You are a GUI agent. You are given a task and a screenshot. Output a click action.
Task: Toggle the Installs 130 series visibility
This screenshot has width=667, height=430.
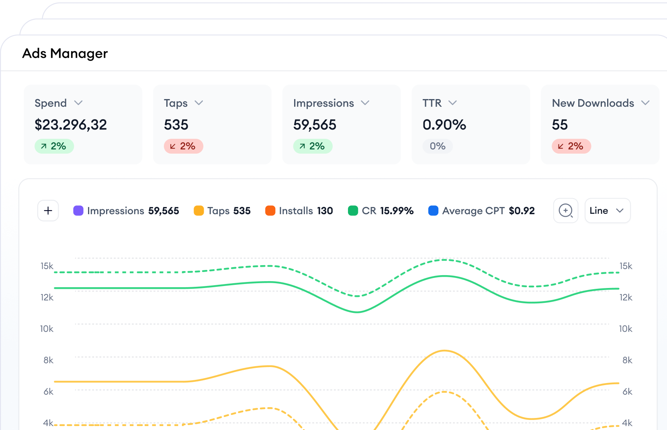click(299, 211)
